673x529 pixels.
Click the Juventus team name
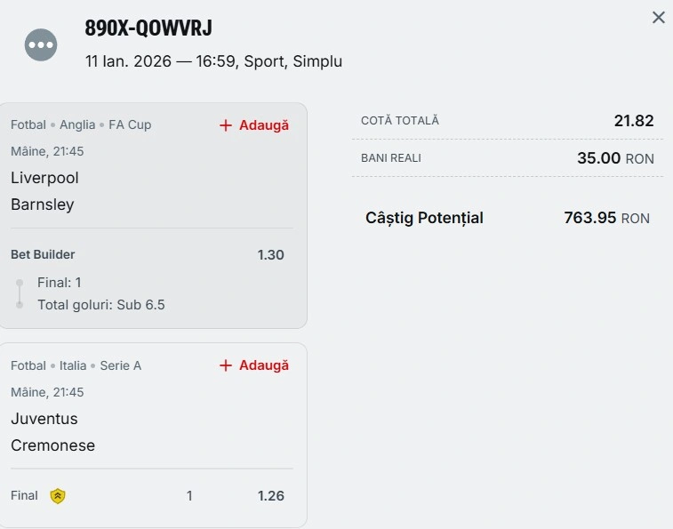(44, 419)
